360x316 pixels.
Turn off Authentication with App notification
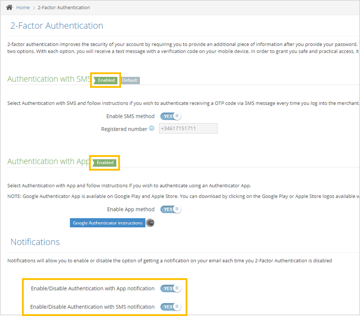click(170, 288)
